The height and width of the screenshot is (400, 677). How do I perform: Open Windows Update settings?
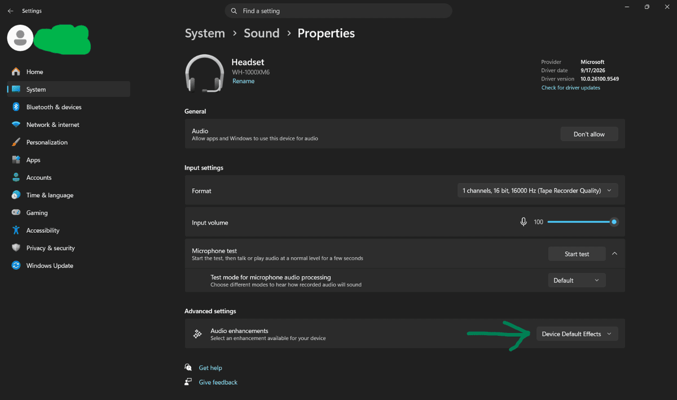pyautogui.click(x=68, y=265)
